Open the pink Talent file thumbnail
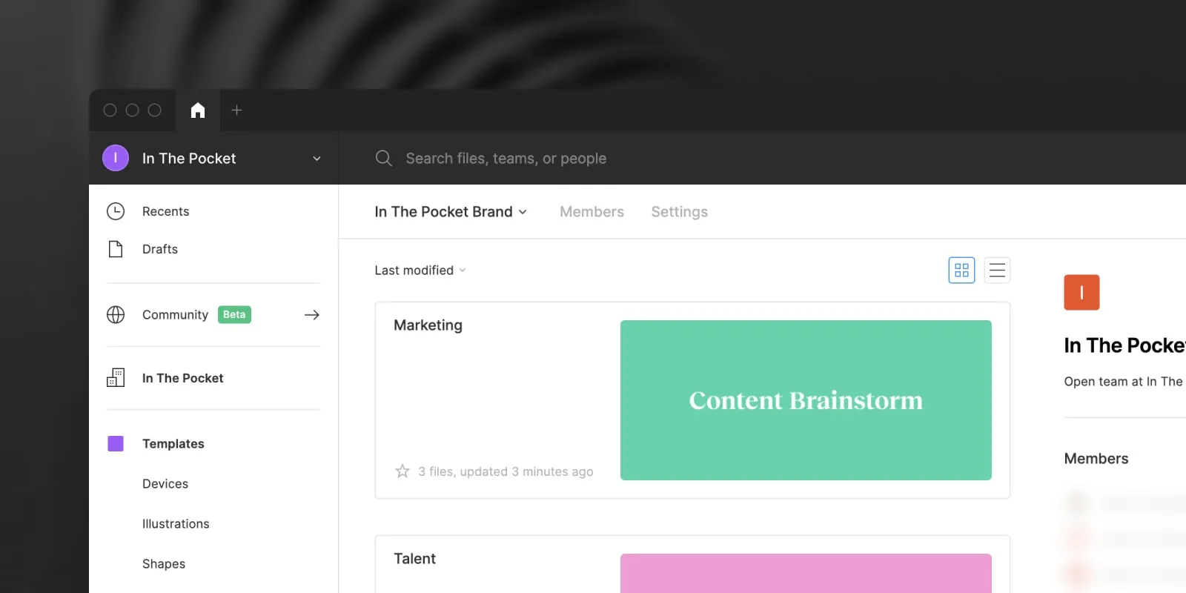This screenshot has height=593, width=1186. (x=806, y=573)
